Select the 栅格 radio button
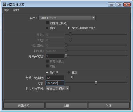Viewport: 133px width, 112px height. point(47,28)
